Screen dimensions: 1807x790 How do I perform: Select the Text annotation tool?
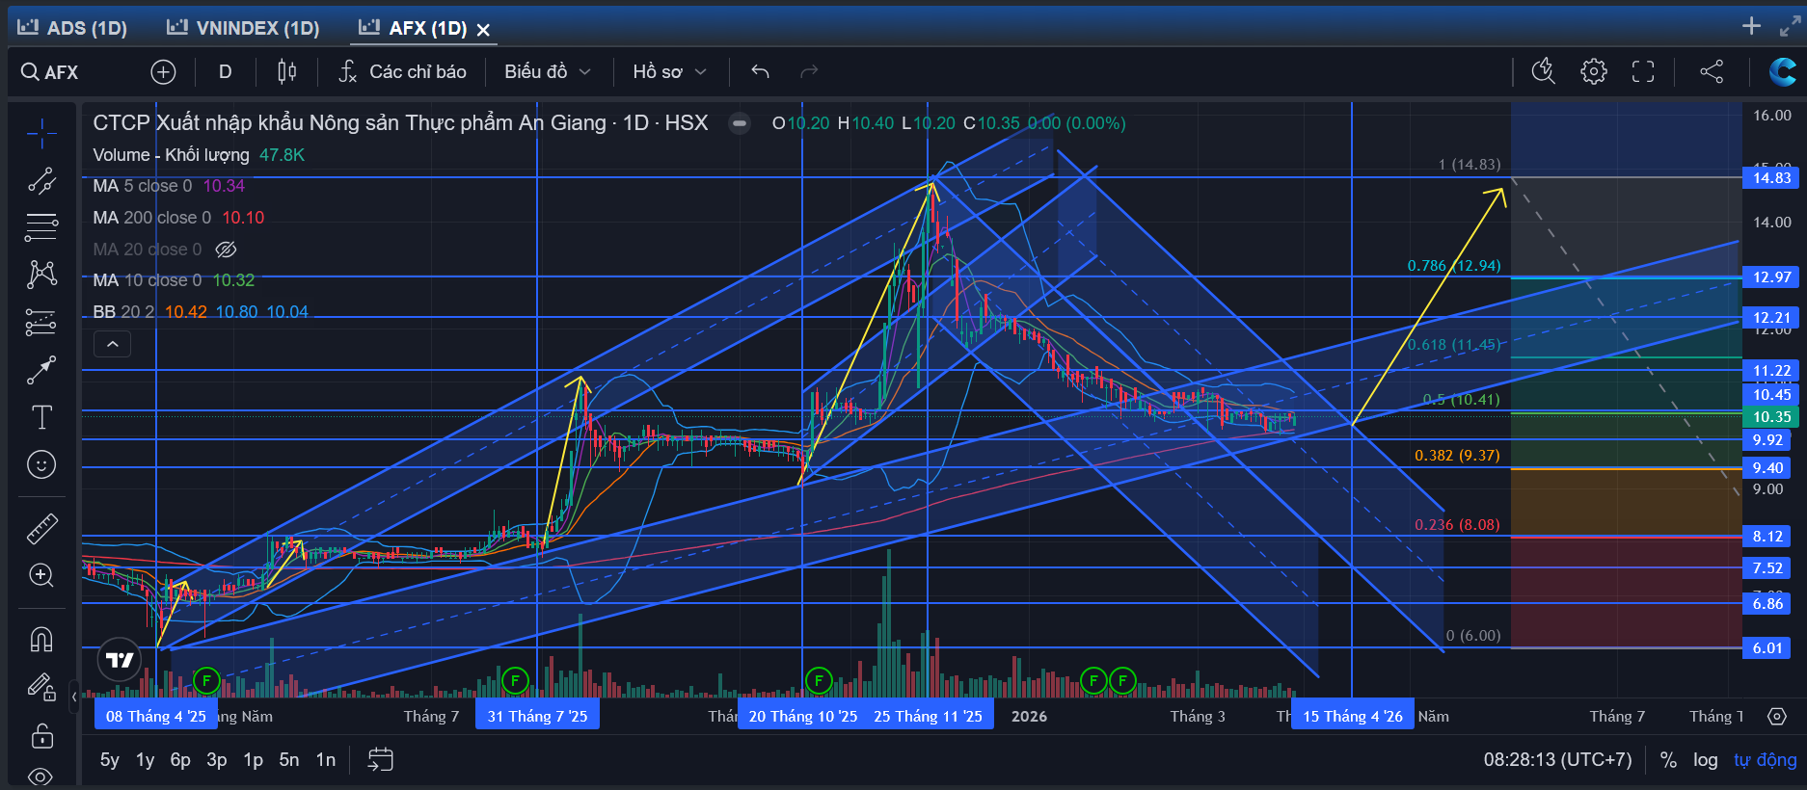point(41,417)
